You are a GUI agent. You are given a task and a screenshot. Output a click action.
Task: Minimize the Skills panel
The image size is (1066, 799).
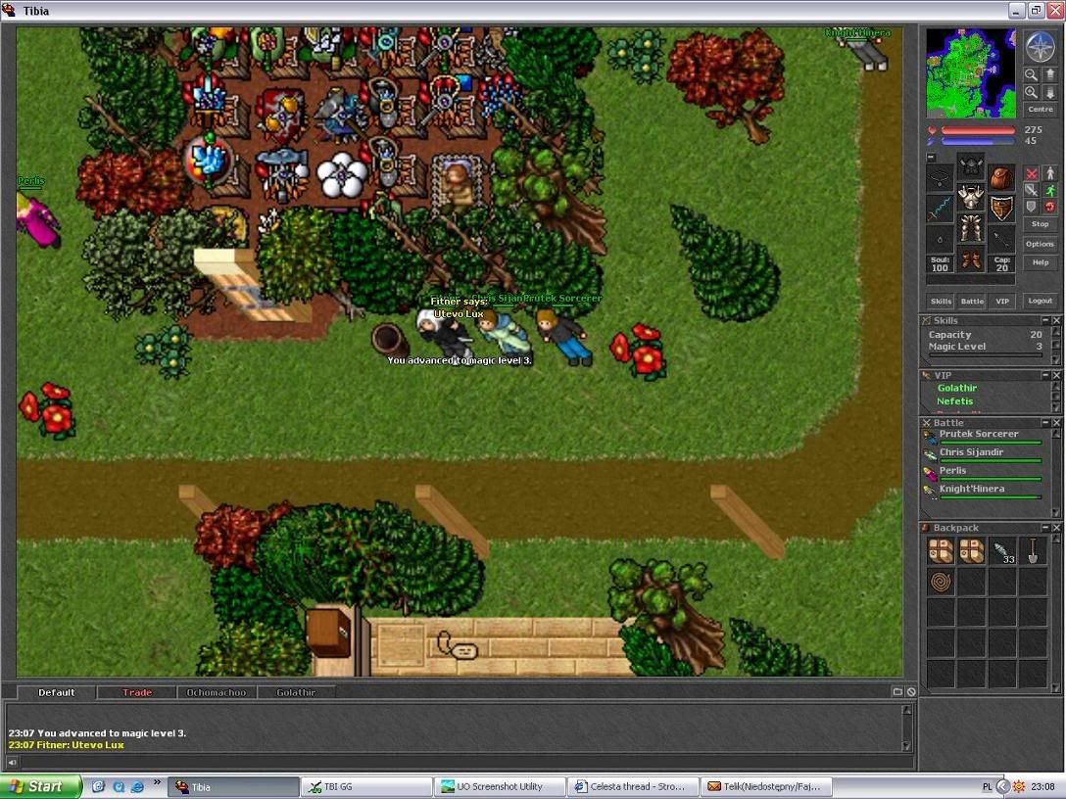pos(1045,320)
